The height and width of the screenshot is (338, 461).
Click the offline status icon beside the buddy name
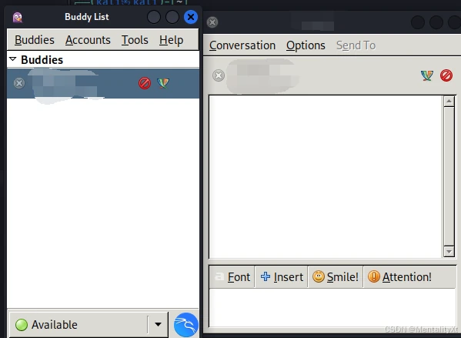pos(19,83)
